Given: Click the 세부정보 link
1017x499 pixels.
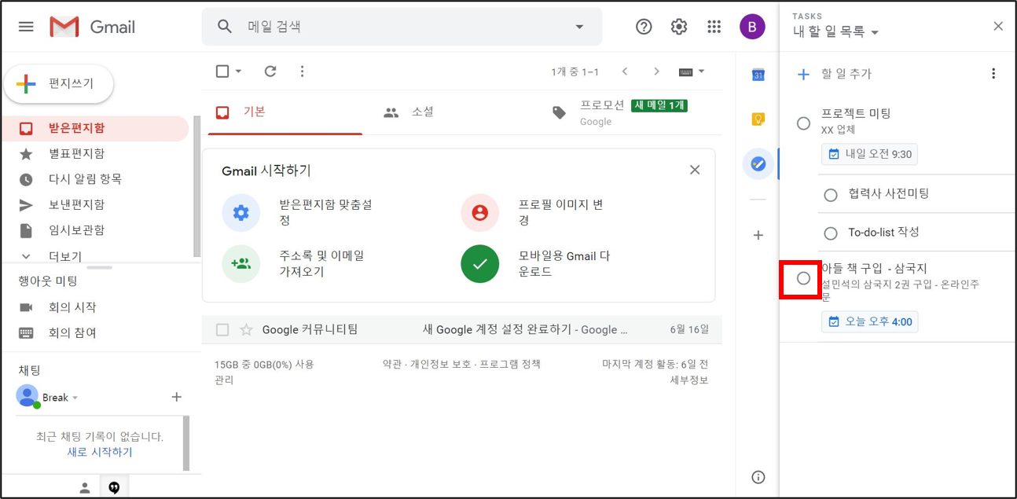Looking at the screenshot, I should 689,380.
